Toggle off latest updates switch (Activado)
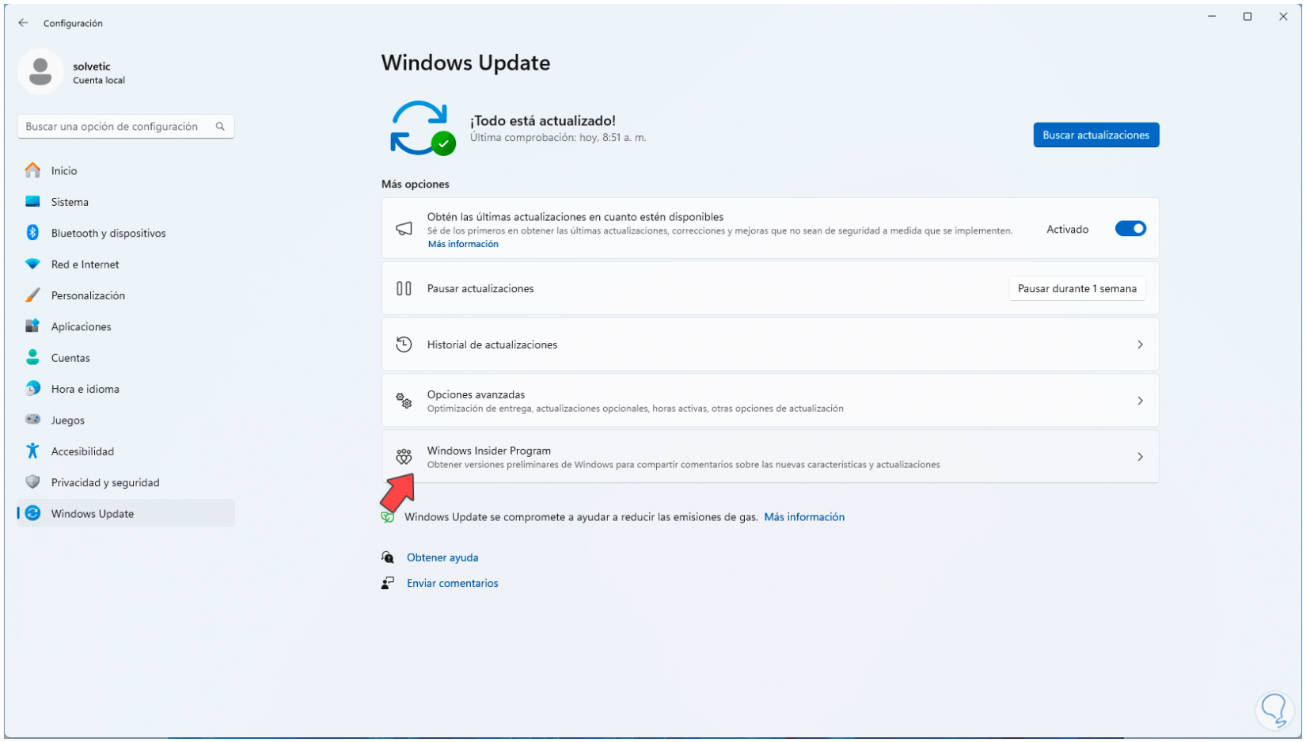 (x=1130, y=229)
